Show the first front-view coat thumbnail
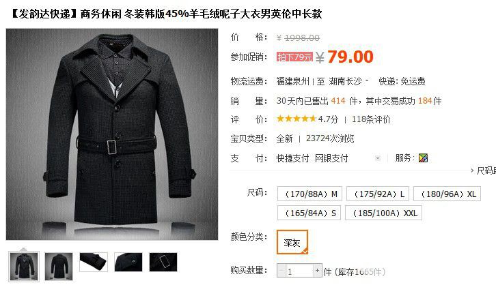The width and height of the screenshot is (496, 285). [x=24, y=267]
